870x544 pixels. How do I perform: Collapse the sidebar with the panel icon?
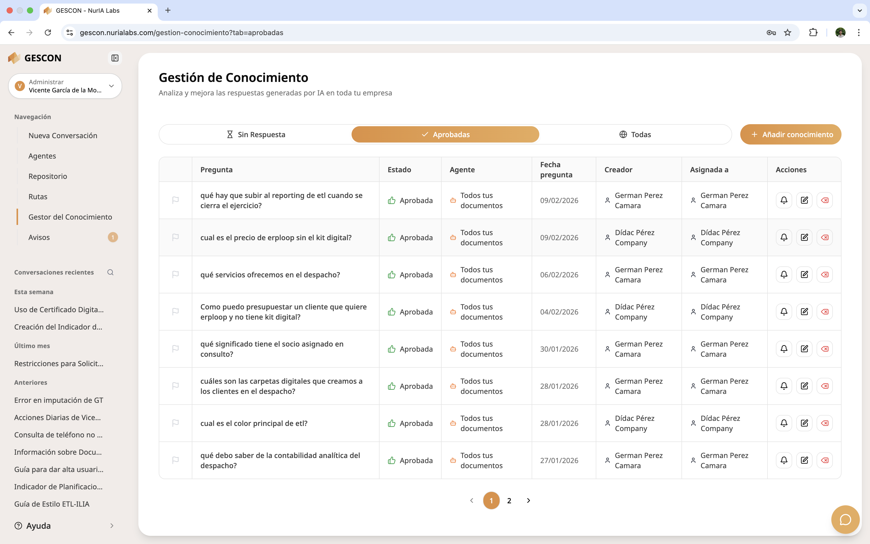coord(115,58)
